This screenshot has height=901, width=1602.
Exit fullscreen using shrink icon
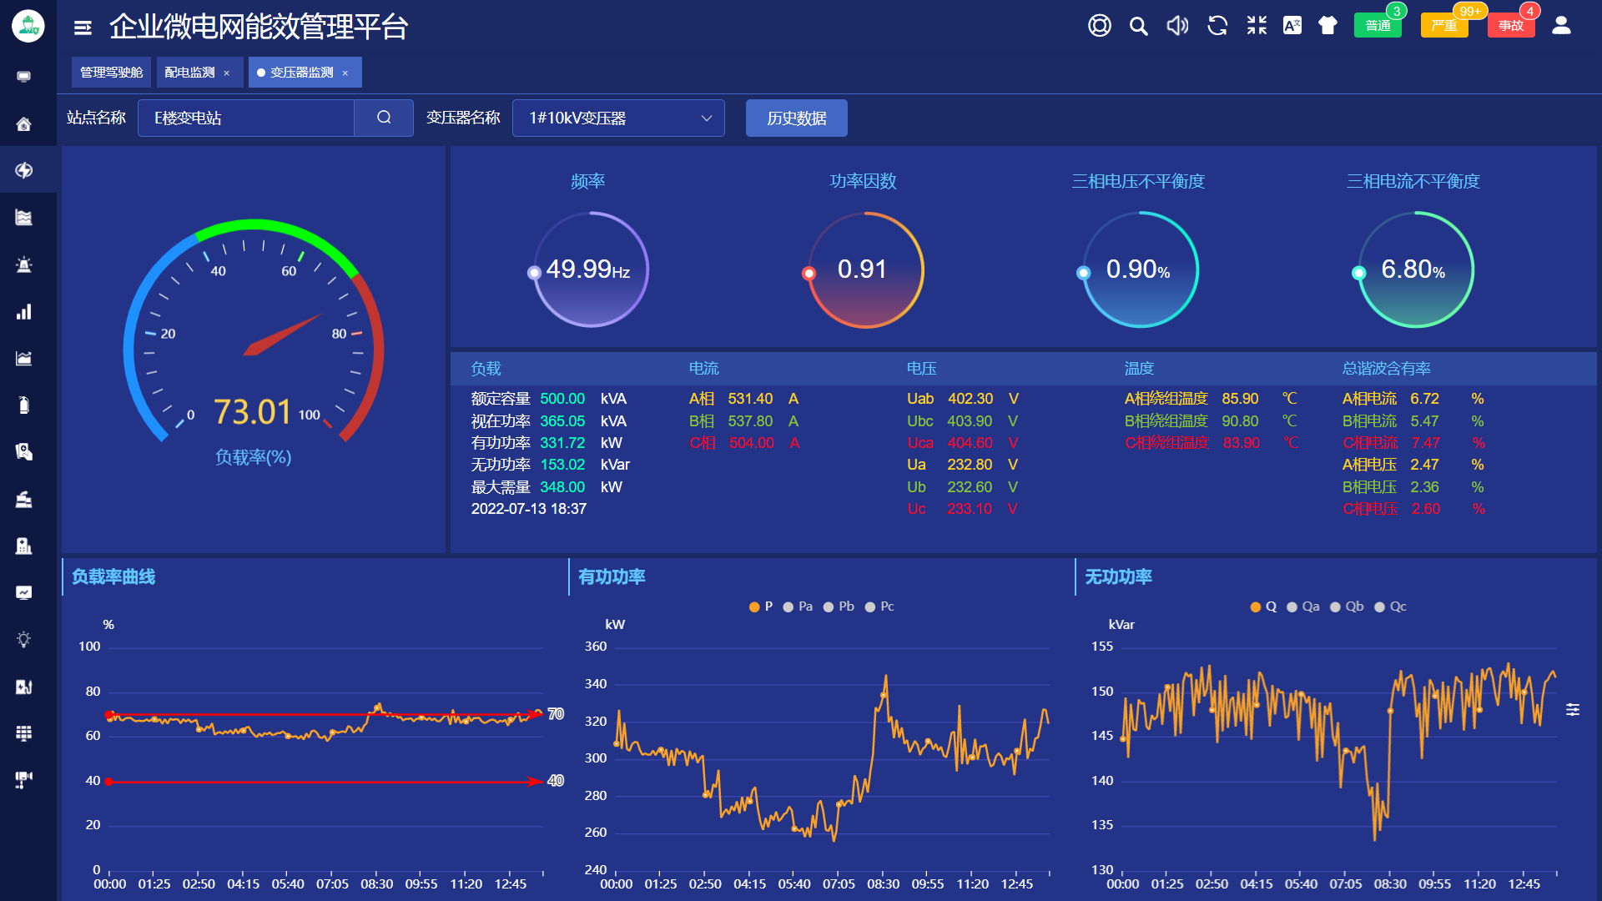point(1257,26)
